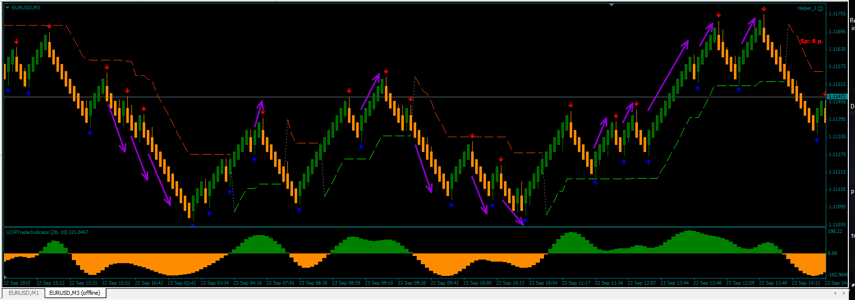Click the '23 Sep 09:20' time axis label
855x300 pixels.
[412, 283]
